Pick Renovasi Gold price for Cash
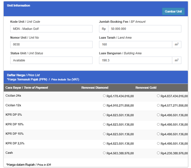This screenshot has height=168, width=191. pos(158,153)
